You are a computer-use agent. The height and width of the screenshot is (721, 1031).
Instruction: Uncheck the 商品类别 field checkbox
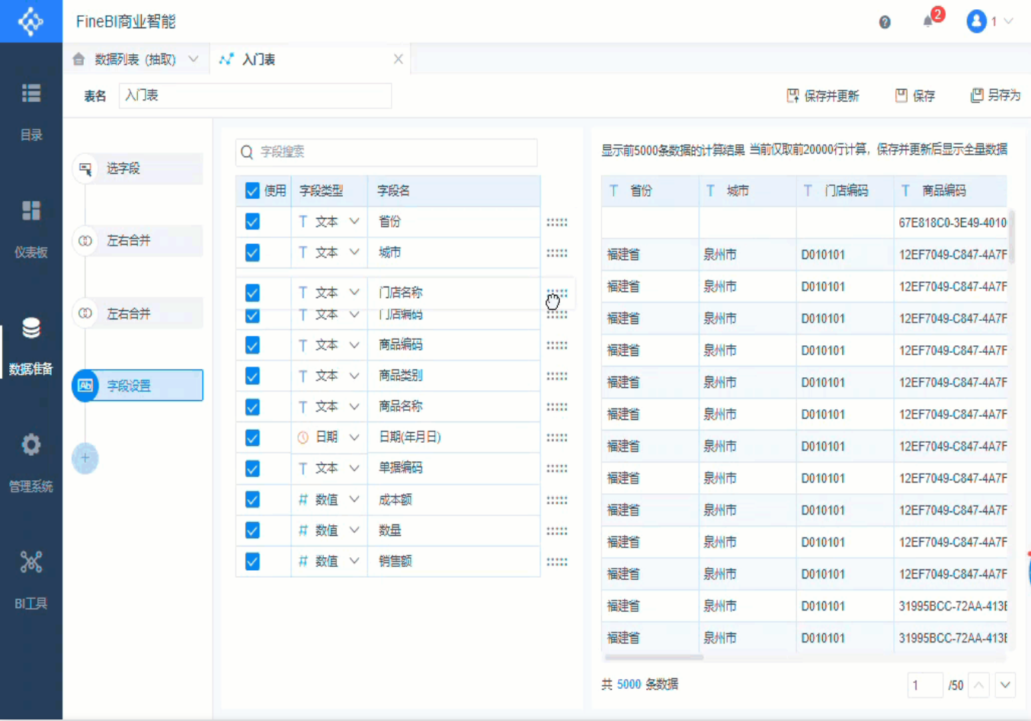point(252,376)
